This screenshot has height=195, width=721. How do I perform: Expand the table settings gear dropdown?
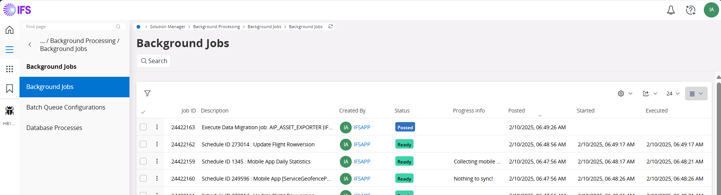pos(625,94)
